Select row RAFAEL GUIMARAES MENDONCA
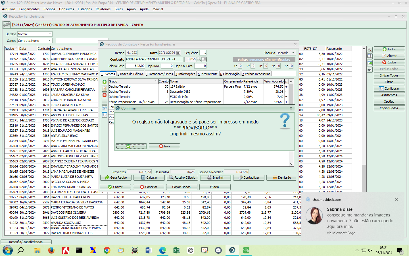 point(74,54)
